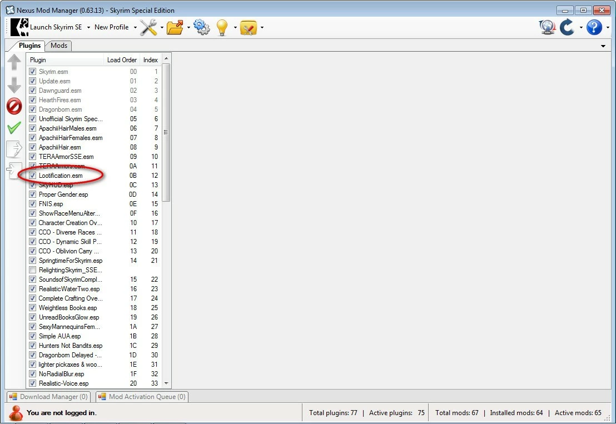Select the Realistic-Voice.esp plugin row
The width and height of the screenshot is (616, 424).
click(x=95, y=383)
